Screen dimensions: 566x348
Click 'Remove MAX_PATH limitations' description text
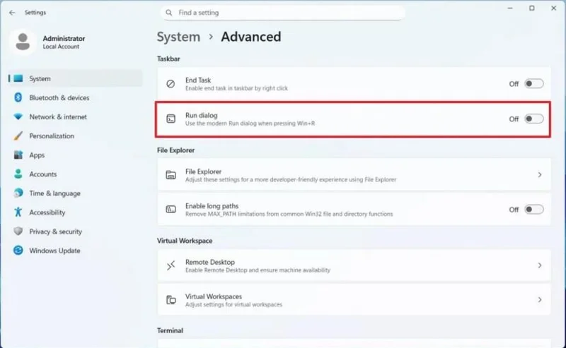click(x=289, y=214)
